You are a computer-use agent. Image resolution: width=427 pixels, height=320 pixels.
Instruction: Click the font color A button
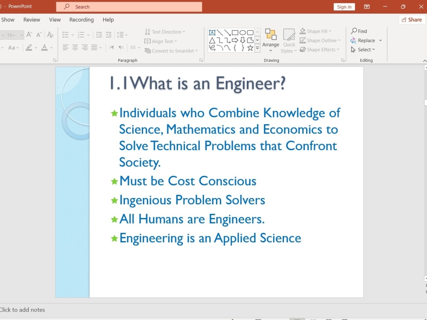click(x=44, y=47)
